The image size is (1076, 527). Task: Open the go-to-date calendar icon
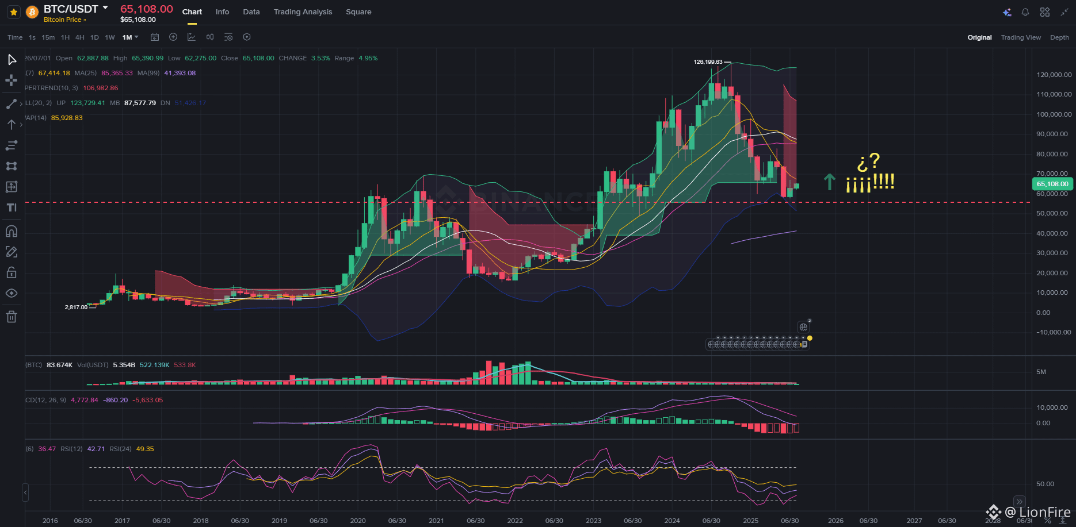[x=155, y=37]
